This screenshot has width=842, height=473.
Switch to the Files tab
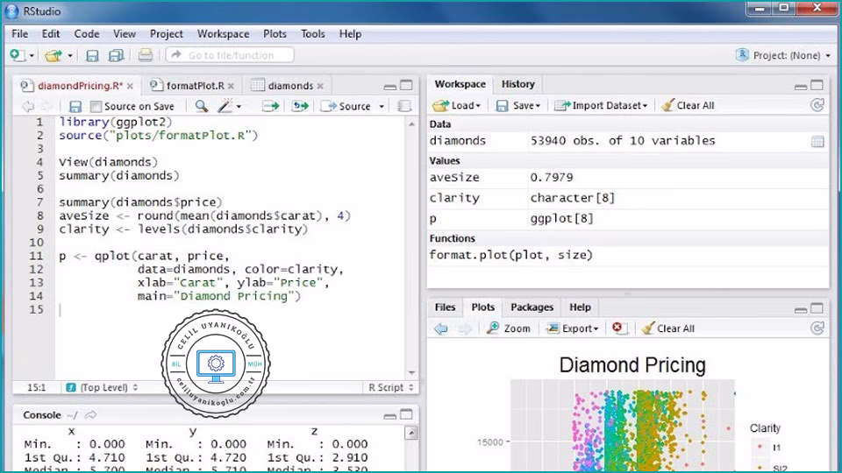446,307
